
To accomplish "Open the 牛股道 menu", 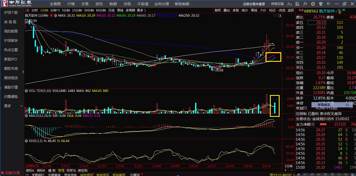I will tap(143, 4).
